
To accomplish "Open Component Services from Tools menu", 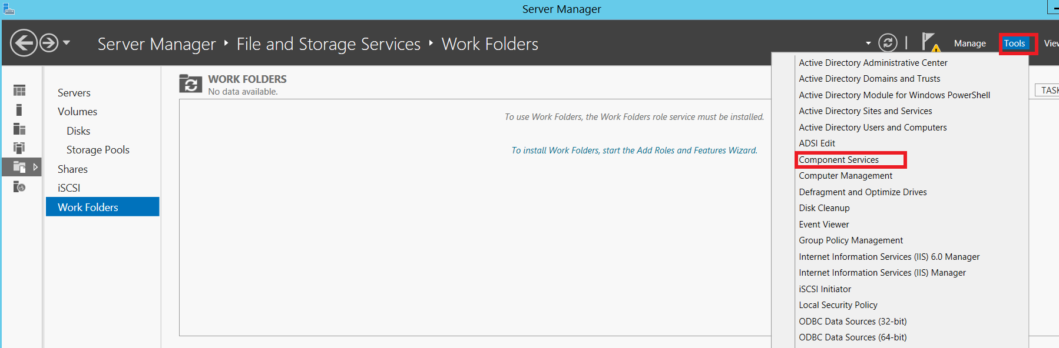I will pyautogui.click(x=839, y=160).
